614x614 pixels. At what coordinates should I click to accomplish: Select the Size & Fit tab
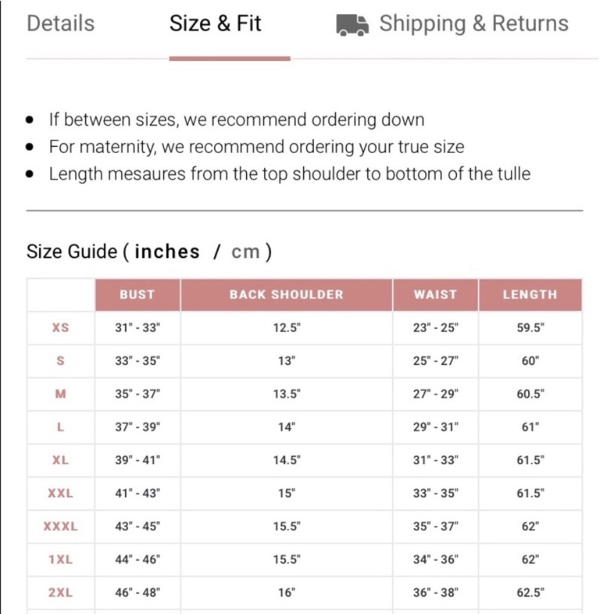(x=215, y=23)
